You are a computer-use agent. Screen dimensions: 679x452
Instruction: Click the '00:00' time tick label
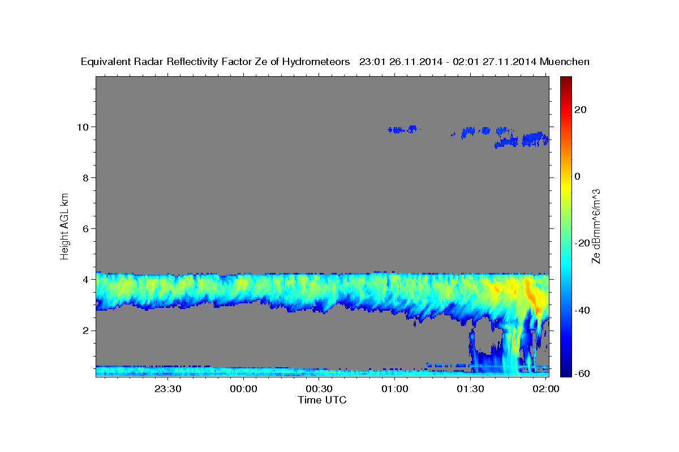[244, 389]
